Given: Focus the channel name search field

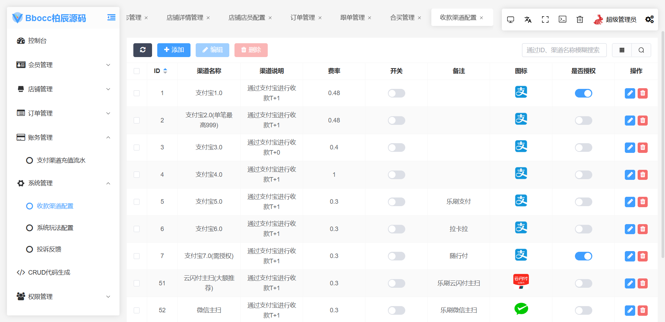Looking at the screenshot, I should tap(564, 50).
